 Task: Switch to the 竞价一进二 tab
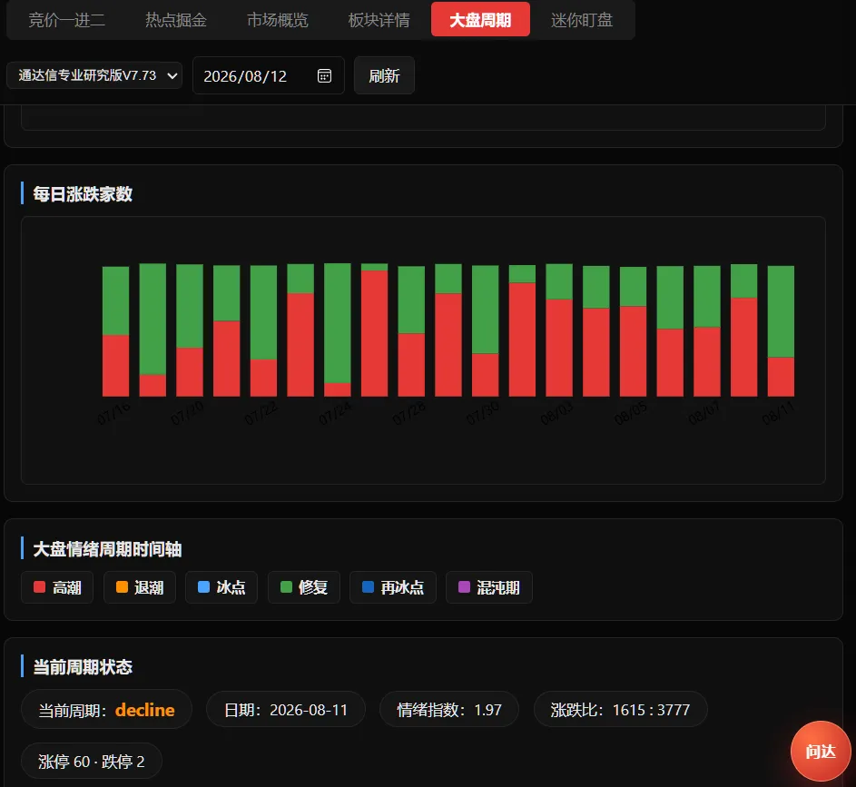66,20
